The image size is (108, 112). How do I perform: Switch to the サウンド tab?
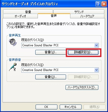[79, 12]
